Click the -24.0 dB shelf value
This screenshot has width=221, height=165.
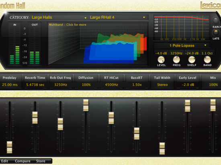tap(192, 53)
